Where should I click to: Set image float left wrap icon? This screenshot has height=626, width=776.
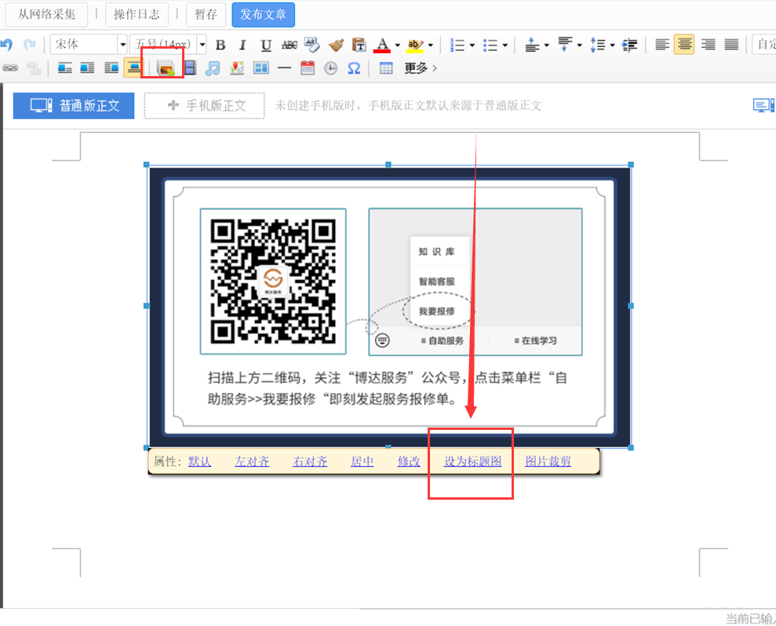[x=65, y=68]
